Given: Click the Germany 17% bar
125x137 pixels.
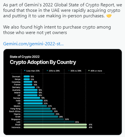Looking at the screenshot, I should point(29,87).
